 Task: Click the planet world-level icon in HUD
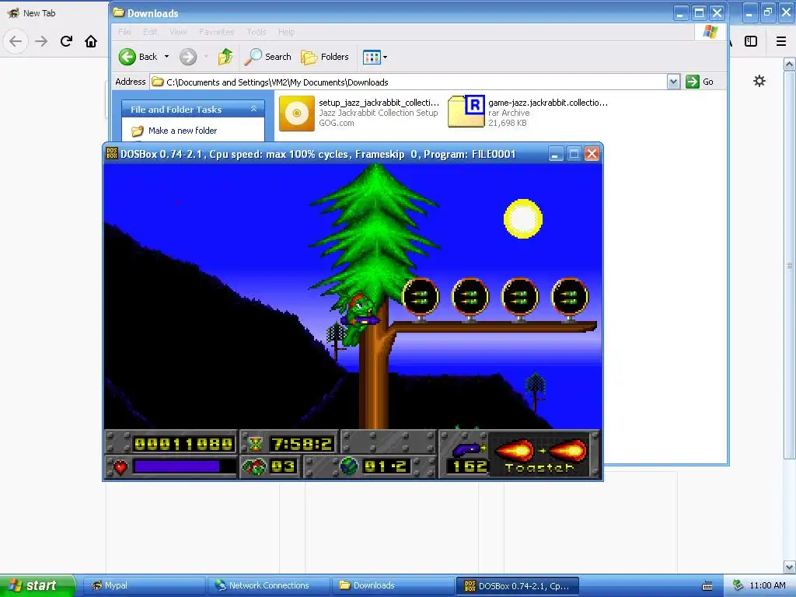(x=348, y=466)
